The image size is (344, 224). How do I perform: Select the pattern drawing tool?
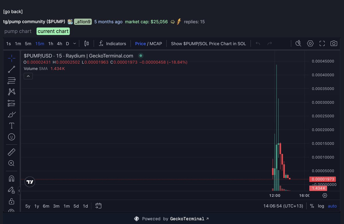[x=11, y=92]
